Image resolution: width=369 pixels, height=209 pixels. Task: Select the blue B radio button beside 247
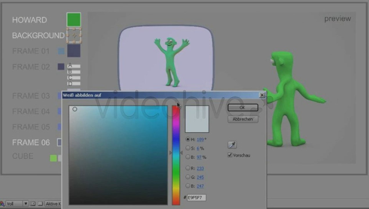click(188, 186)
